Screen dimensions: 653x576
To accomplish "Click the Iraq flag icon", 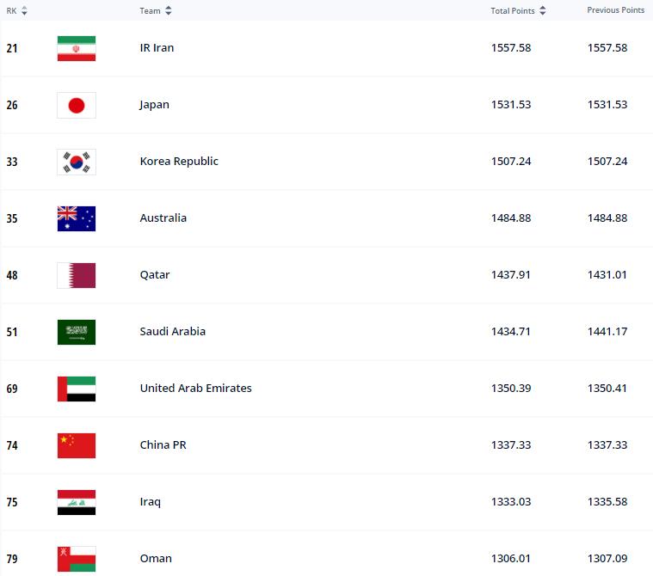I will (76, 502).
